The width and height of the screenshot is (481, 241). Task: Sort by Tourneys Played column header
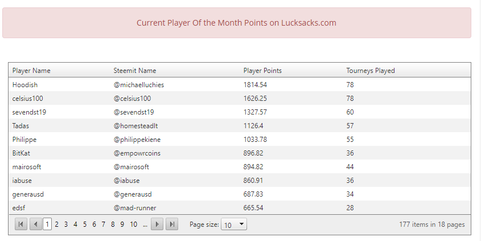coord(371,71)
